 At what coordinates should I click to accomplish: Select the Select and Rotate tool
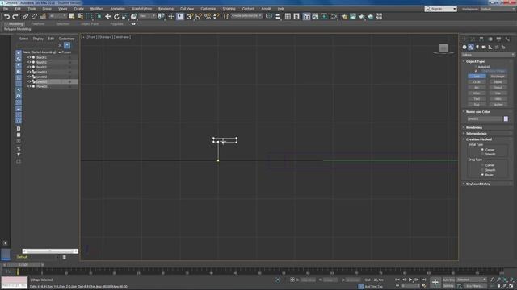116,16
